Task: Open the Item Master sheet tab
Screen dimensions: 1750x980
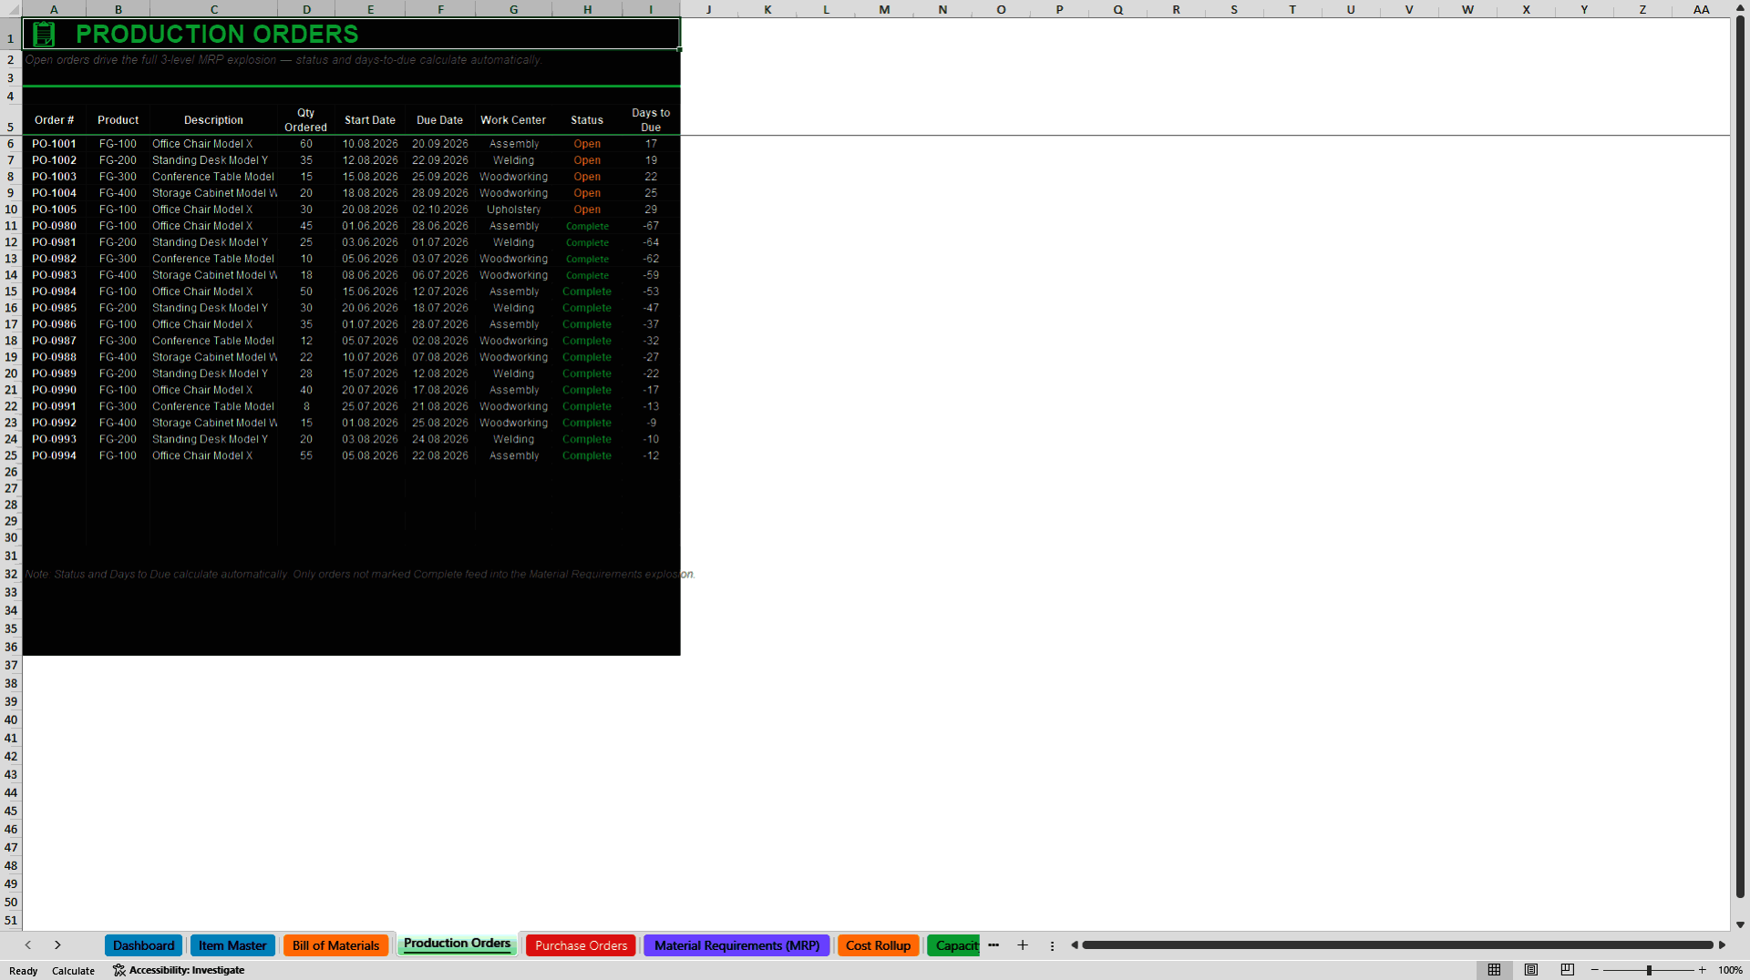Action: (232, 945)
